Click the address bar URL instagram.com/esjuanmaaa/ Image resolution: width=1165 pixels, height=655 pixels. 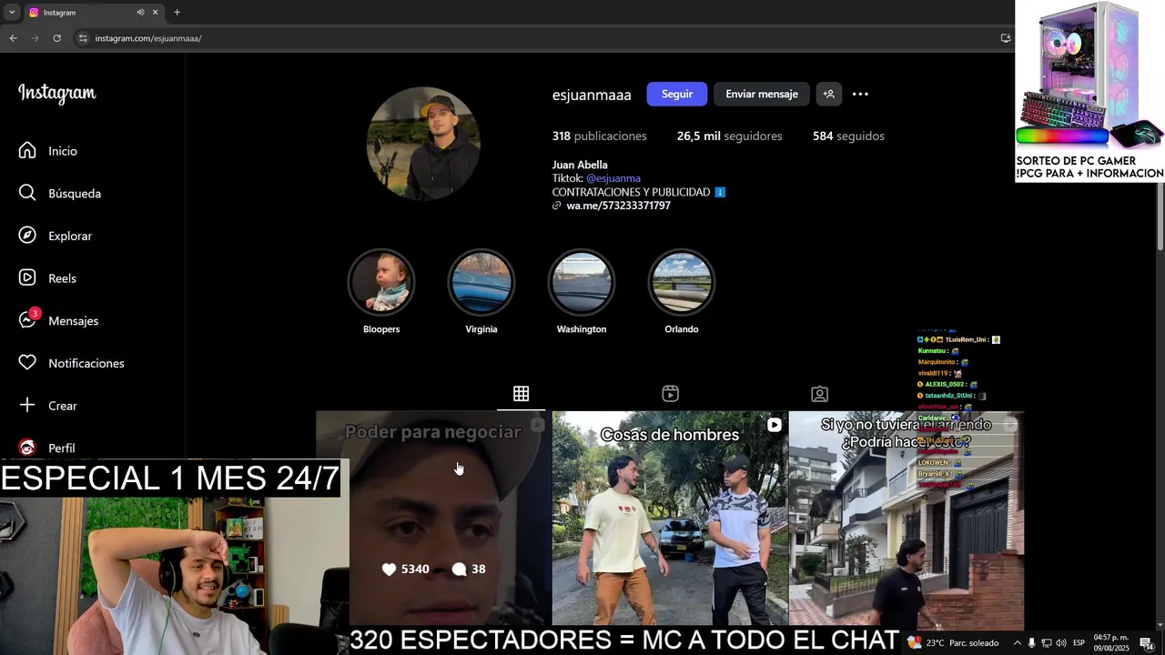tap(148, 38)
